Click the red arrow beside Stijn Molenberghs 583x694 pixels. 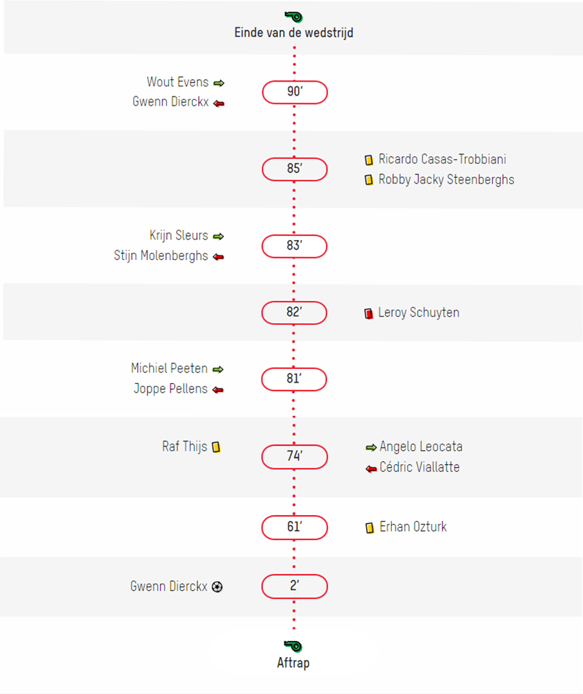coord(218,257)
